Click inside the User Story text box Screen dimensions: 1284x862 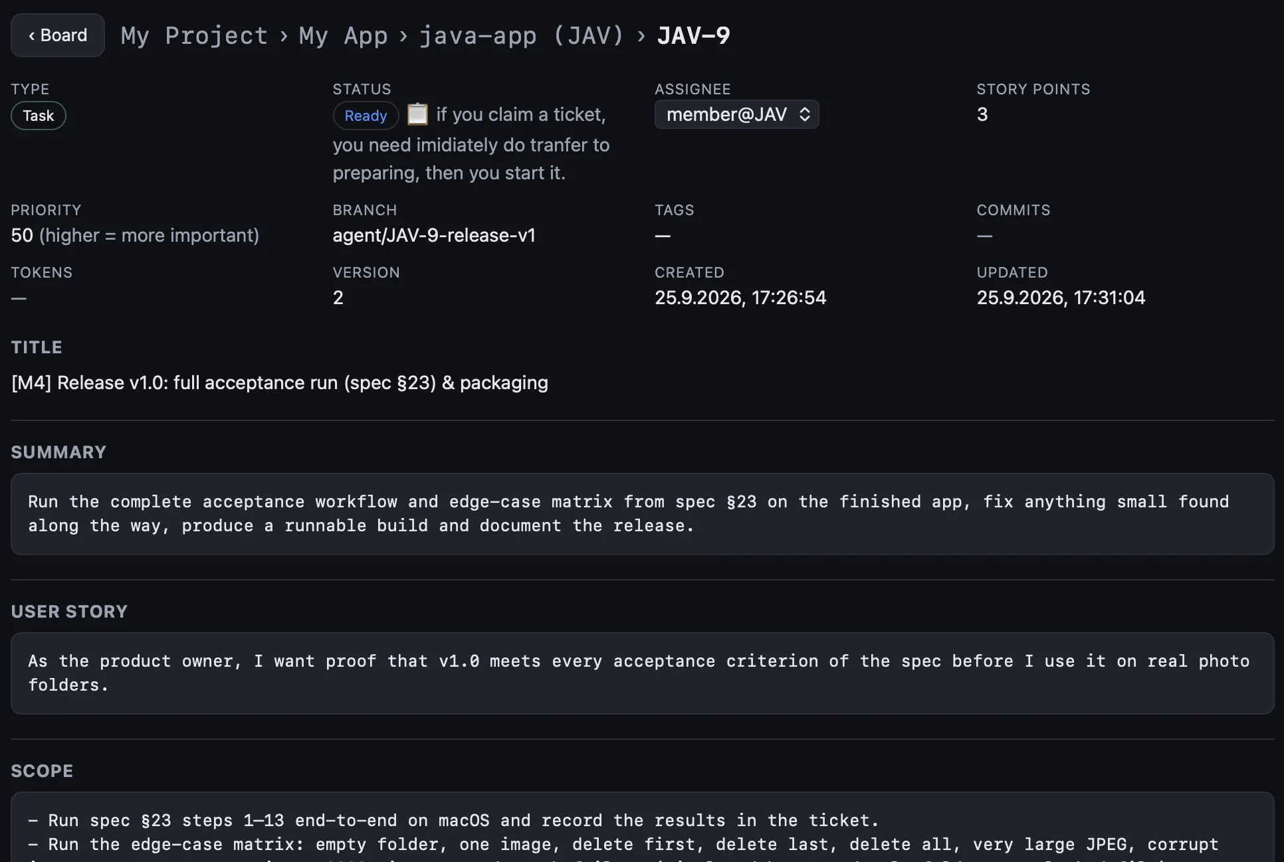[642, 673]
